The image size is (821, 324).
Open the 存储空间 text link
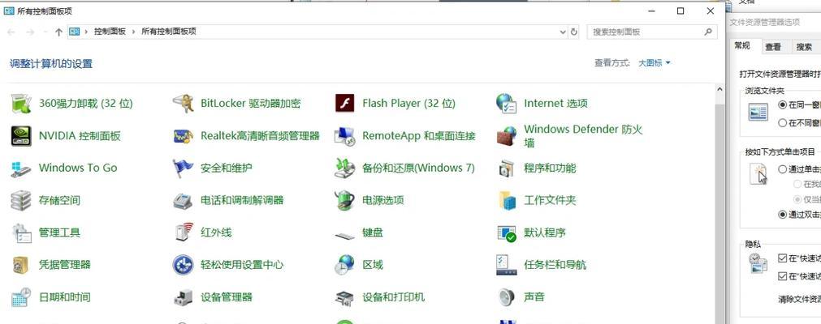click(59, 201)
